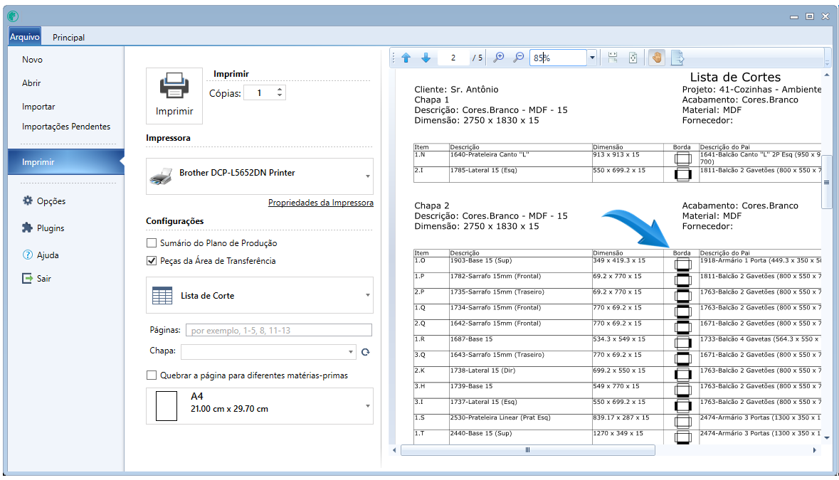Click the horizontal scrollbar left arrow

tap(394, 450)
